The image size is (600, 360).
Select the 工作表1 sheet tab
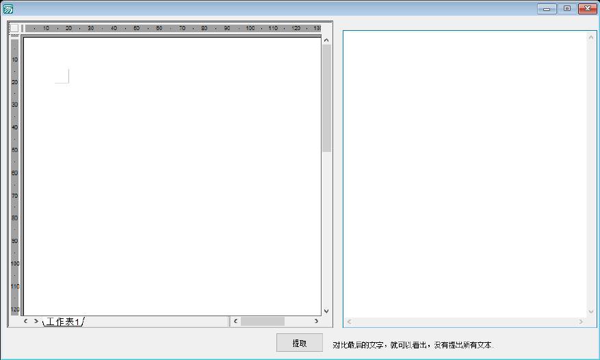pyautogui.click(x=63, y=322)
